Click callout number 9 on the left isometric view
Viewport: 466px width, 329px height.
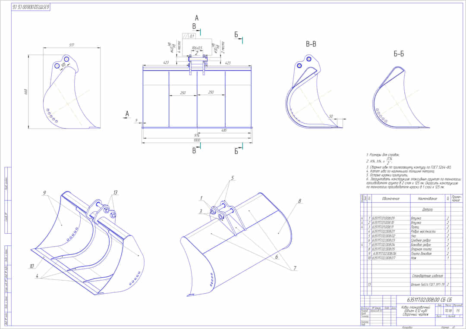(44, 193)
